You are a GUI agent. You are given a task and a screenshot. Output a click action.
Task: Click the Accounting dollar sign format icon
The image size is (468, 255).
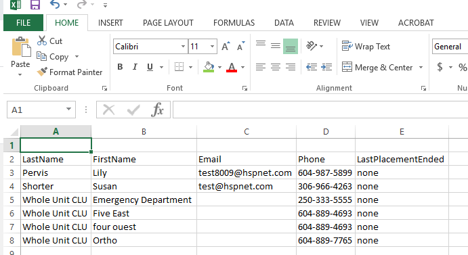coord(440,67)
